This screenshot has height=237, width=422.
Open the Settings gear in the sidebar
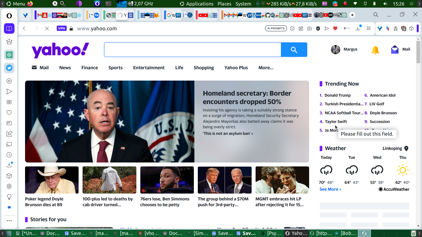9,186
